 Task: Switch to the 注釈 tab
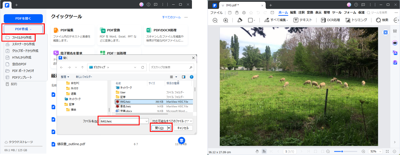tap(301, 13)
